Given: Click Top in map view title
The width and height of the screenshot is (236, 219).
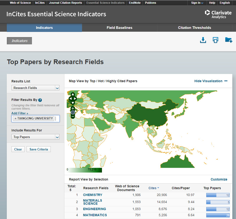Looking at the screenshot, I should click(x=92, y=81).
